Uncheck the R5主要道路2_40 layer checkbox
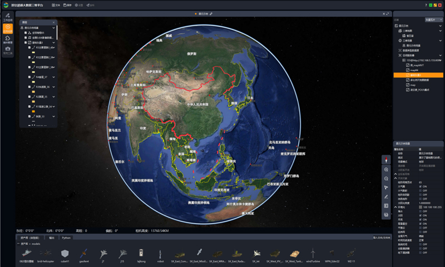The image size is (445, 267). coord(29,48)
